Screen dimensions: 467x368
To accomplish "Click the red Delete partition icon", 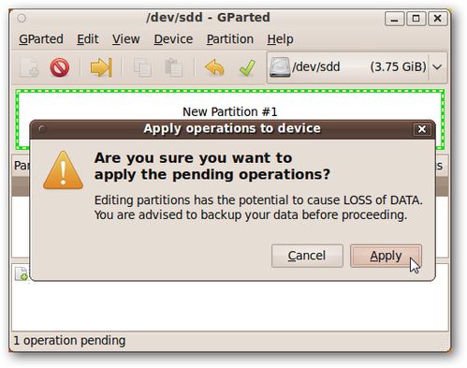I will click(x=60, y=67).
